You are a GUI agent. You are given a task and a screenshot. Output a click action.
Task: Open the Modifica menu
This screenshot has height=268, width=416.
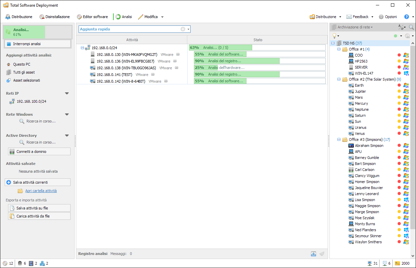tap(150, 17)
